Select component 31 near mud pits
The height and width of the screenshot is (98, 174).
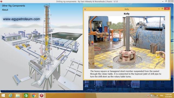[x=53, y=41]
